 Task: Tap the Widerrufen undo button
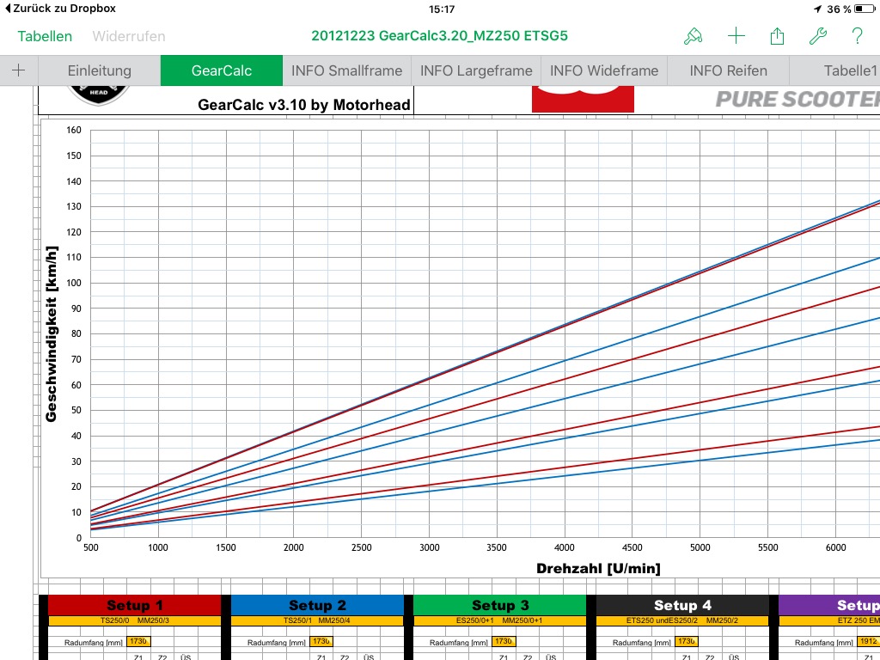click(129, 36)
